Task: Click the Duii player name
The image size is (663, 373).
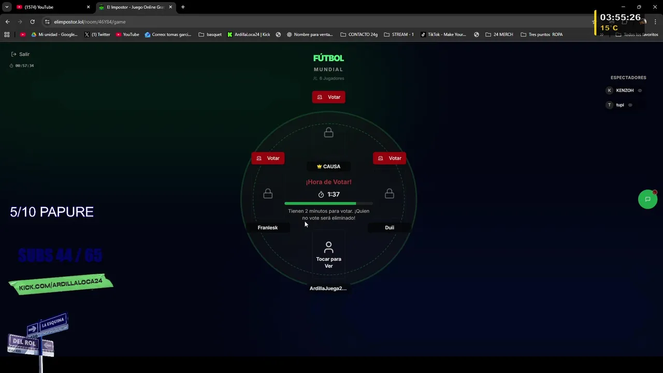Action: pos(390,227)
